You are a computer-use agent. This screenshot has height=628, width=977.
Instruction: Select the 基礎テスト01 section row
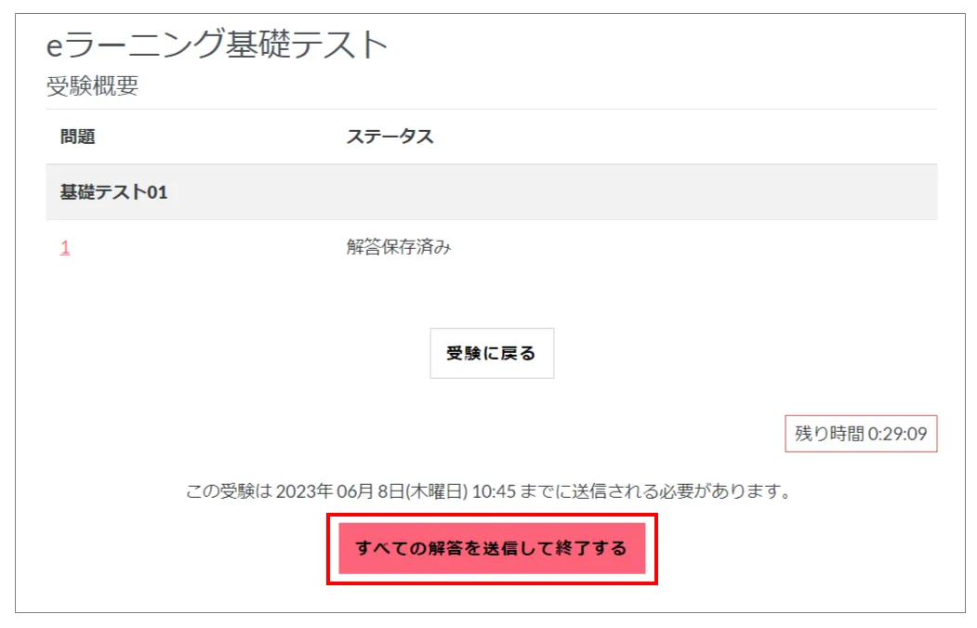pyautogui.click(x=492, y=191)
